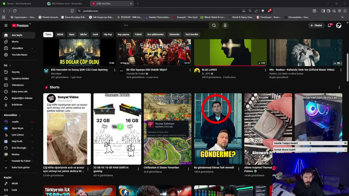Open options for Bir Gün İspanya video
The height and width of the screenshot is (196, 349).
pyautogui.click(x=190, y=70)
